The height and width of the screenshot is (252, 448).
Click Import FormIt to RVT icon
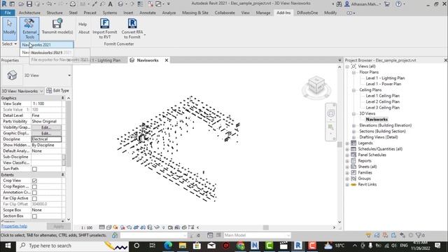[x=104, y=23]
